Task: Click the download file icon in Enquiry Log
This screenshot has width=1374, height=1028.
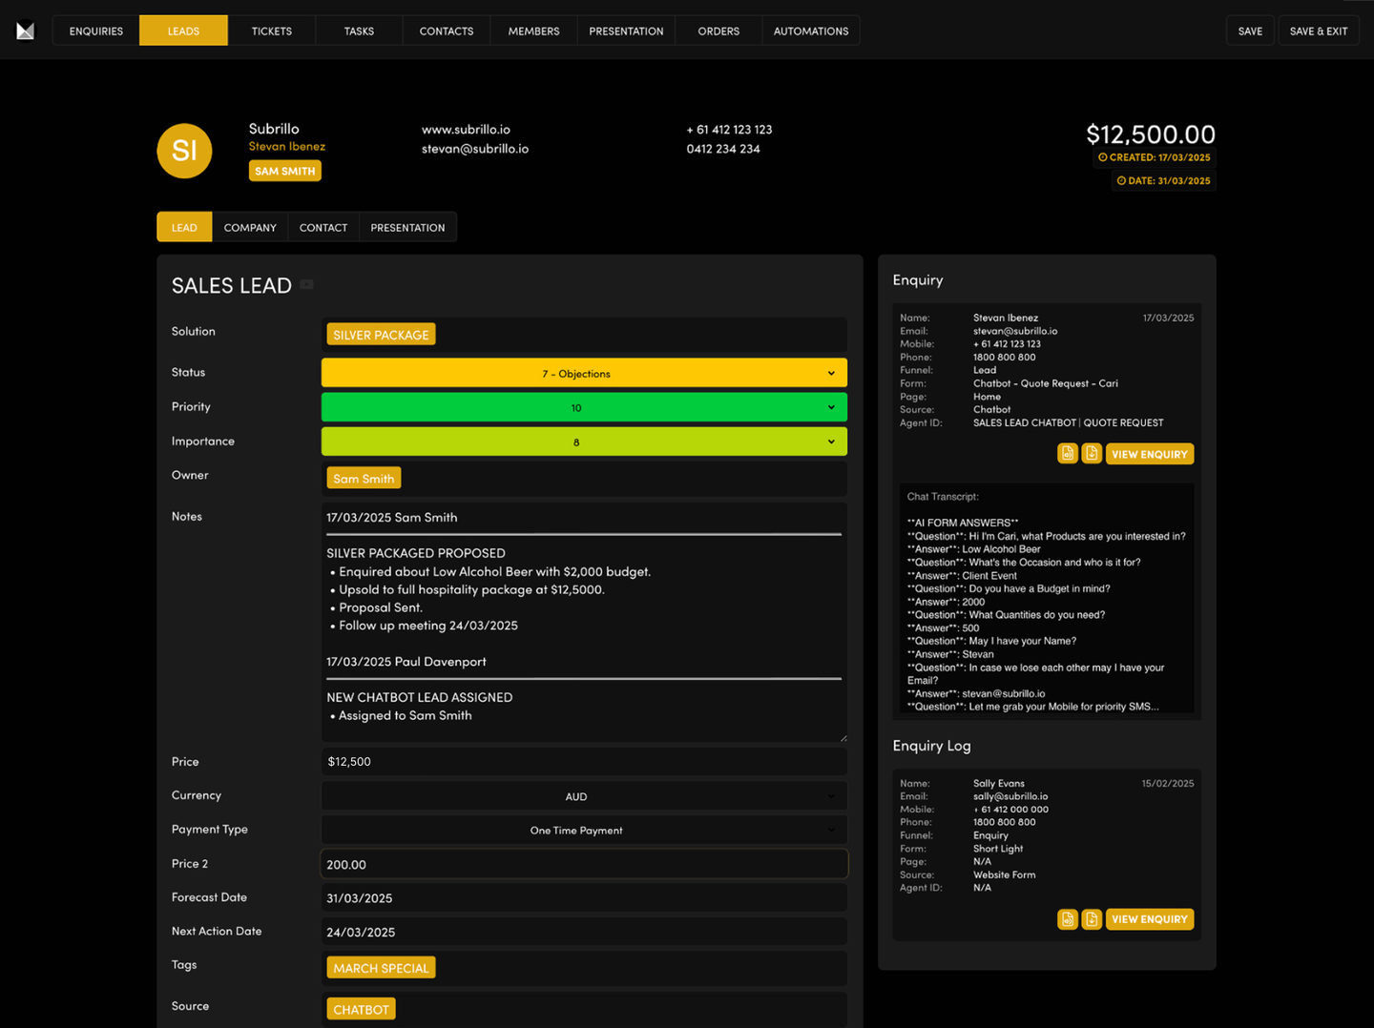Action: coord(1092,919)
